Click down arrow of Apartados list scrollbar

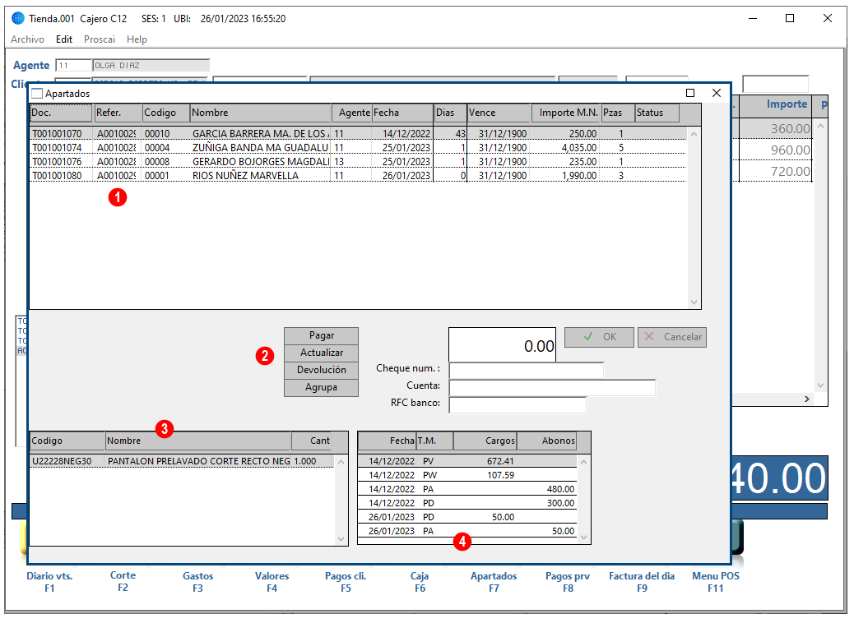point(694,302)
